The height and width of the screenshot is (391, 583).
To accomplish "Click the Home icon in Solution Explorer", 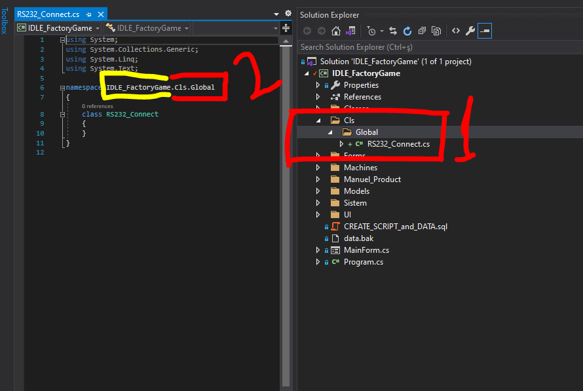I will click(336, 31).
